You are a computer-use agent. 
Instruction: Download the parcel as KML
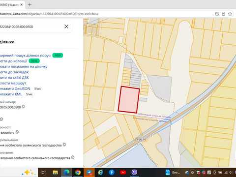(x=11, y=94)
